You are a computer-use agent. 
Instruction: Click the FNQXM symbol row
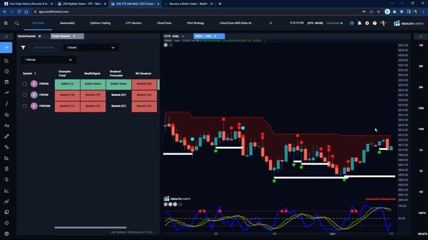[x=43, y=84]
